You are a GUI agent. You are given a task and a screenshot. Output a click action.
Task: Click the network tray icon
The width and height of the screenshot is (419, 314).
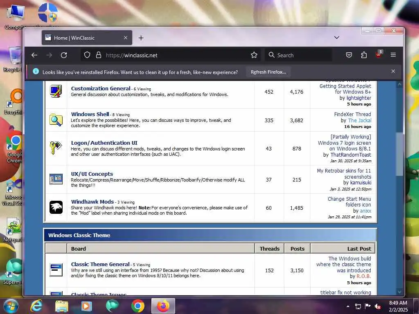[358, 306]
